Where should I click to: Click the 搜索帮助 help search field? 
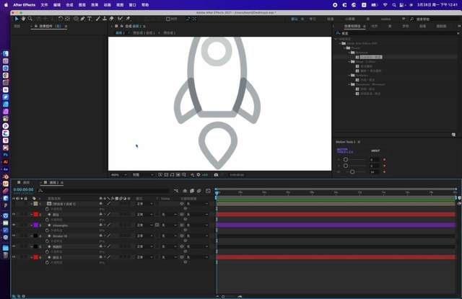[435, 19]
